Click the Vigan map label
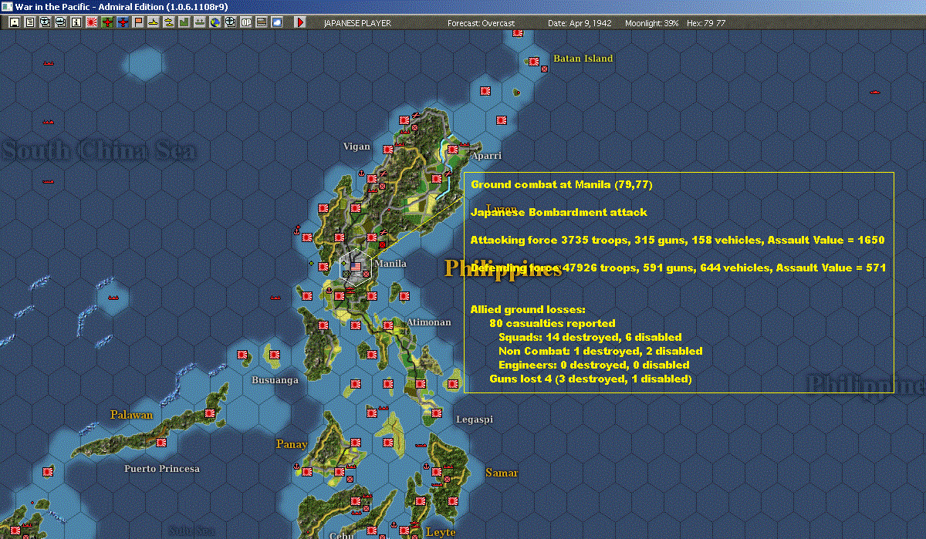The height and width of the screenshot is (539, 926). point(357,147)
